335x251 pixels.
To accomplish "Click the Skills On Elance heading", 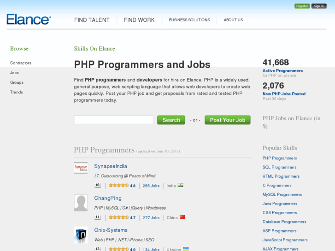I will [x=94, y=49].
